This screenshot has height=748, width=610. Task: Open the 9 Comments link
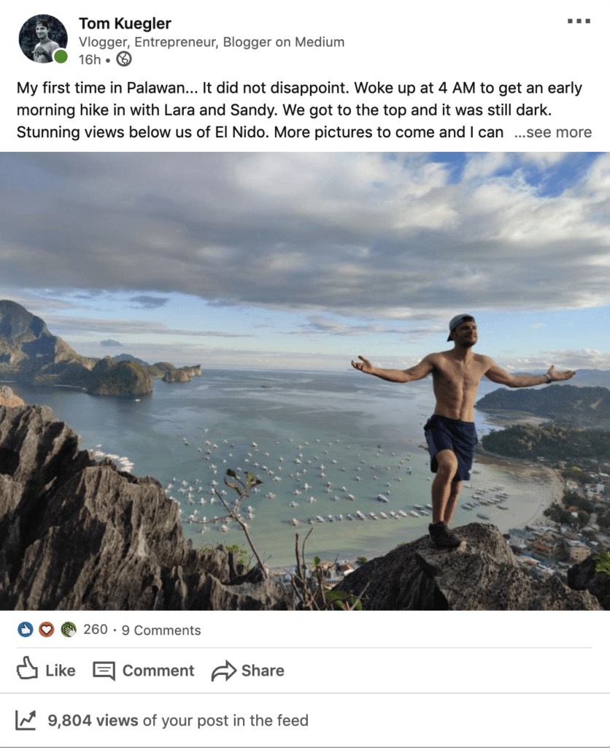(x=161, y=630)
